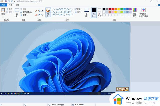Select the Right arrow shape
Screen dimensions: 160x106
coord(65,12)
